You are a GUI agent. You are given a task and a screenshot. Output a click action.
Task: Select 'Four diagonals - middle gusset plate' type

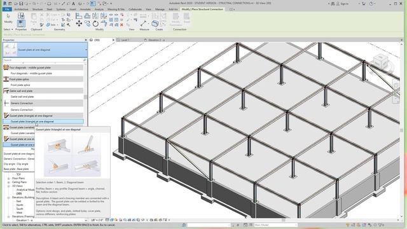pos(31,73)
